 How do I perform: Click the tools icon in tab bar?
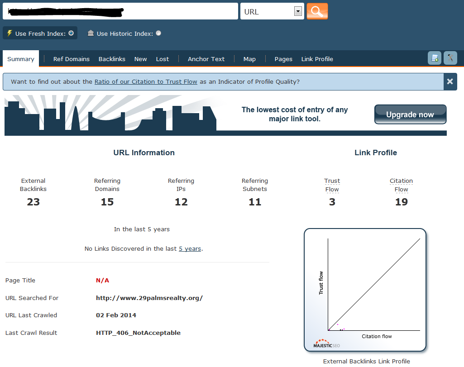pos(450,58)
